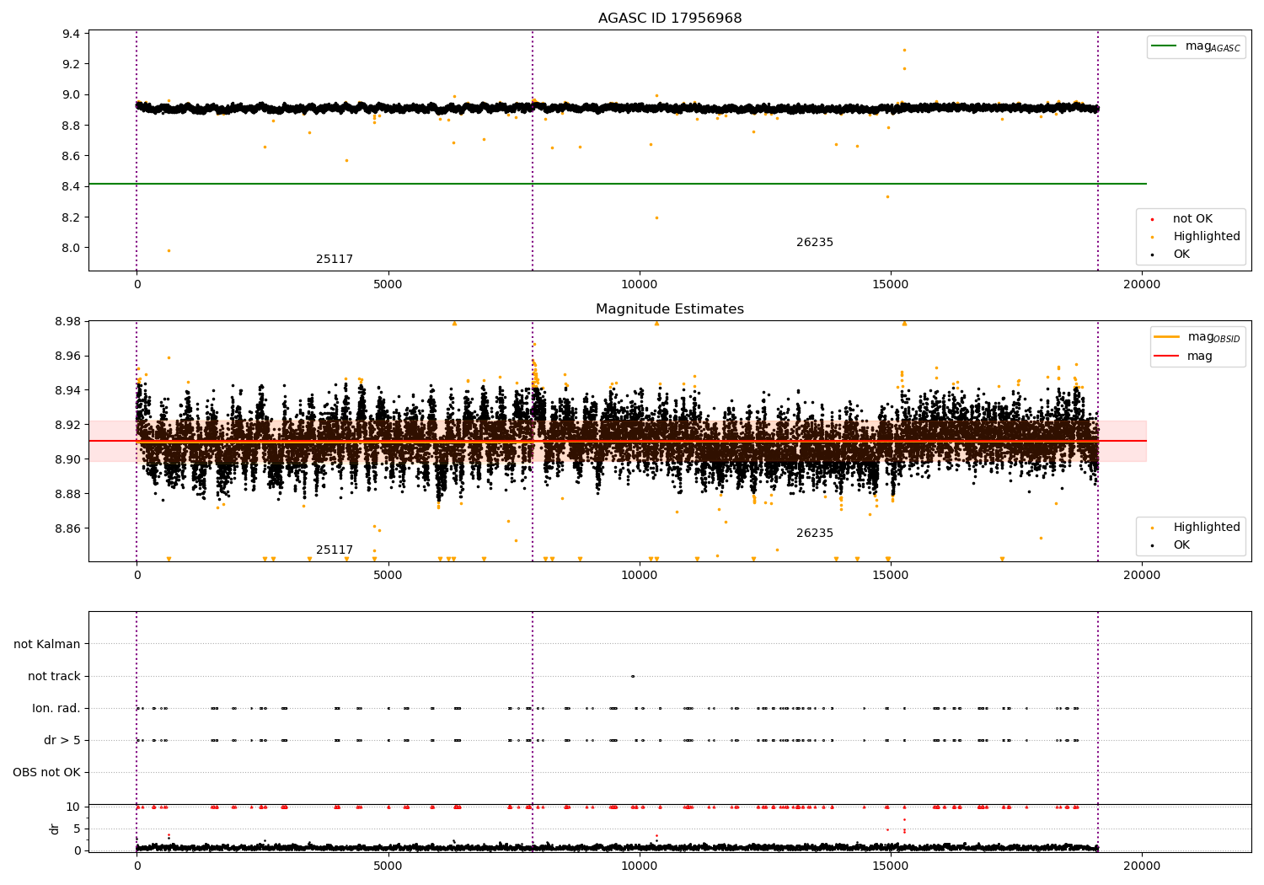This screenshot has width=1264, height=885.
Task: Click 15000 x-tick under bottom dr plot
Action: click(890, 866)
